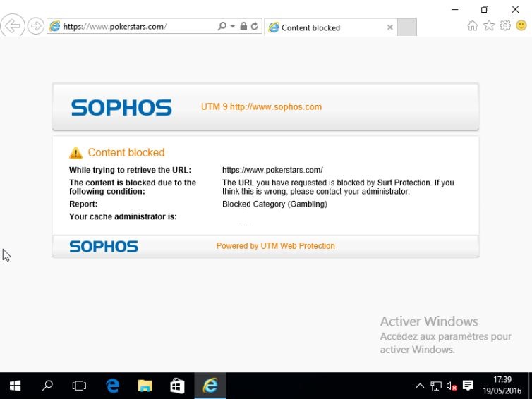View the security lock icon report
Screen dimensions: 532x399
(243, 26)
